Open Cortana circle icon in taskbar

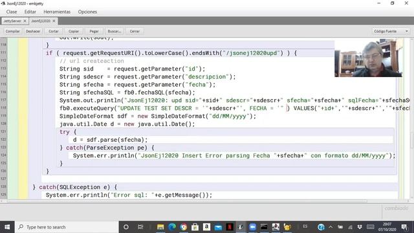click(126, 227)
